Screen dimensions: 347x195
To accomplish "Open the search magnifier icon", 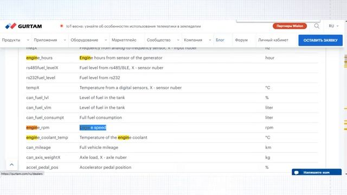I will pyautogui.click(x=317, y=26).
